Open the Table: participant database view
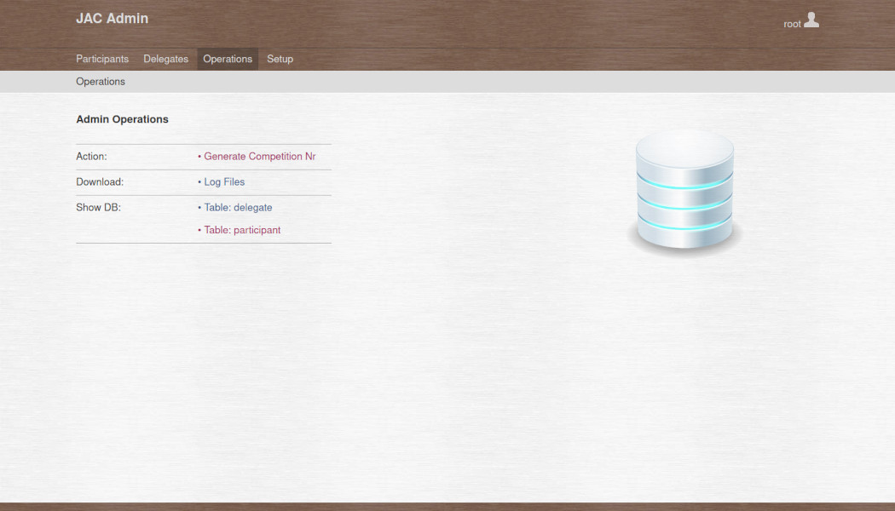This screenshot has width=895, height=511. click(242, 230)
